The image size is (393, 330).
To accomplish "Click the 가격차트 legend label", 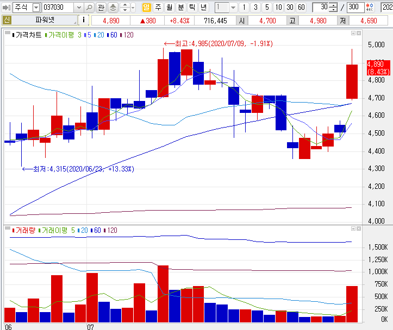I will click(x=27, y=35).
